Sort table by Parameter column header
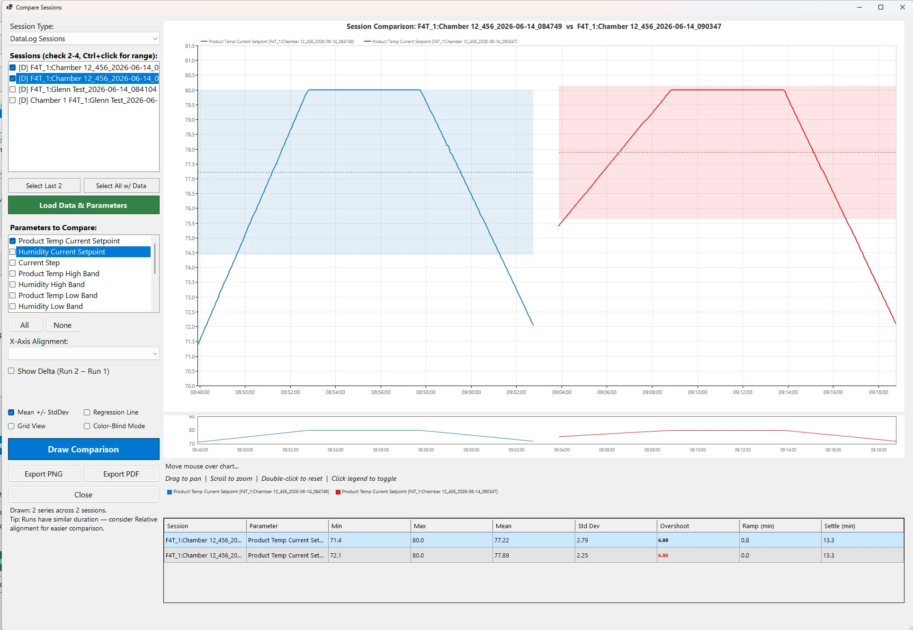 (287, 526)
